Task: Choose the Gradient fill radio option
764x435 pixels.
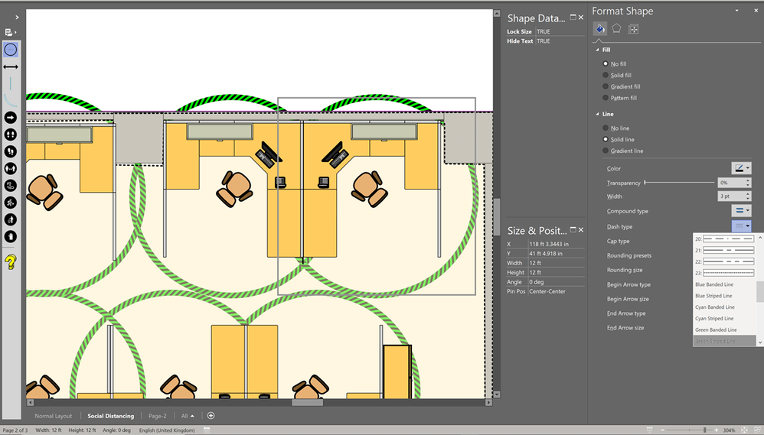Action: (606, 86)
